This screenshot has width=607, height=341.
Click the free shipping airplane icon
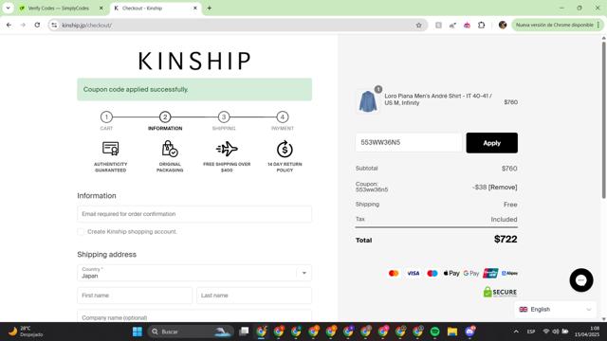[227, 149]
